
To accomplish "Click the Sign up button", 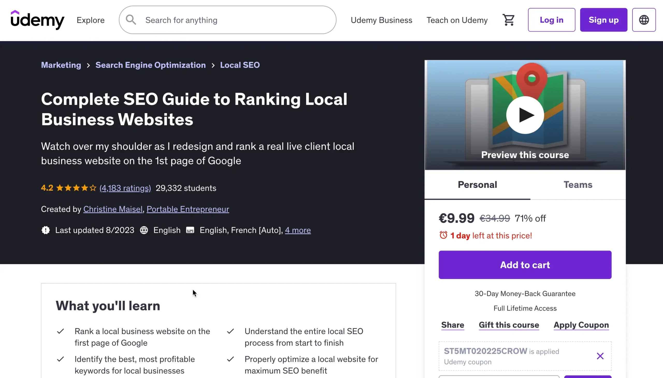I will tap(603, 20).
